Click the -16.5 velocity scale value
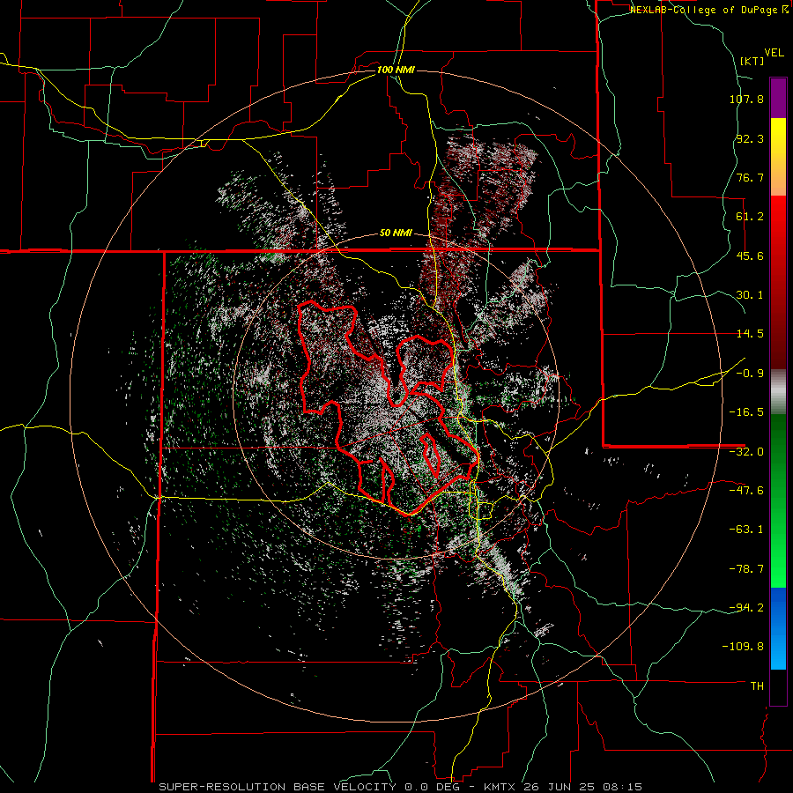This screenshot has height=793, width=793. tap(746, 412)
